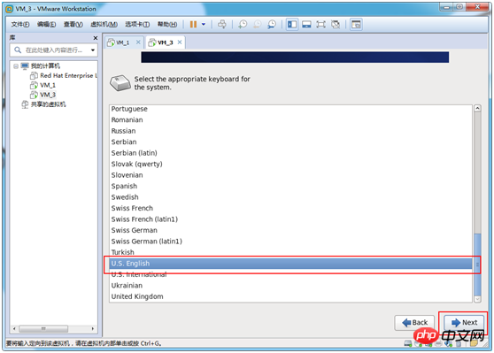Click the library search magnifier icon

pos(18,50)
